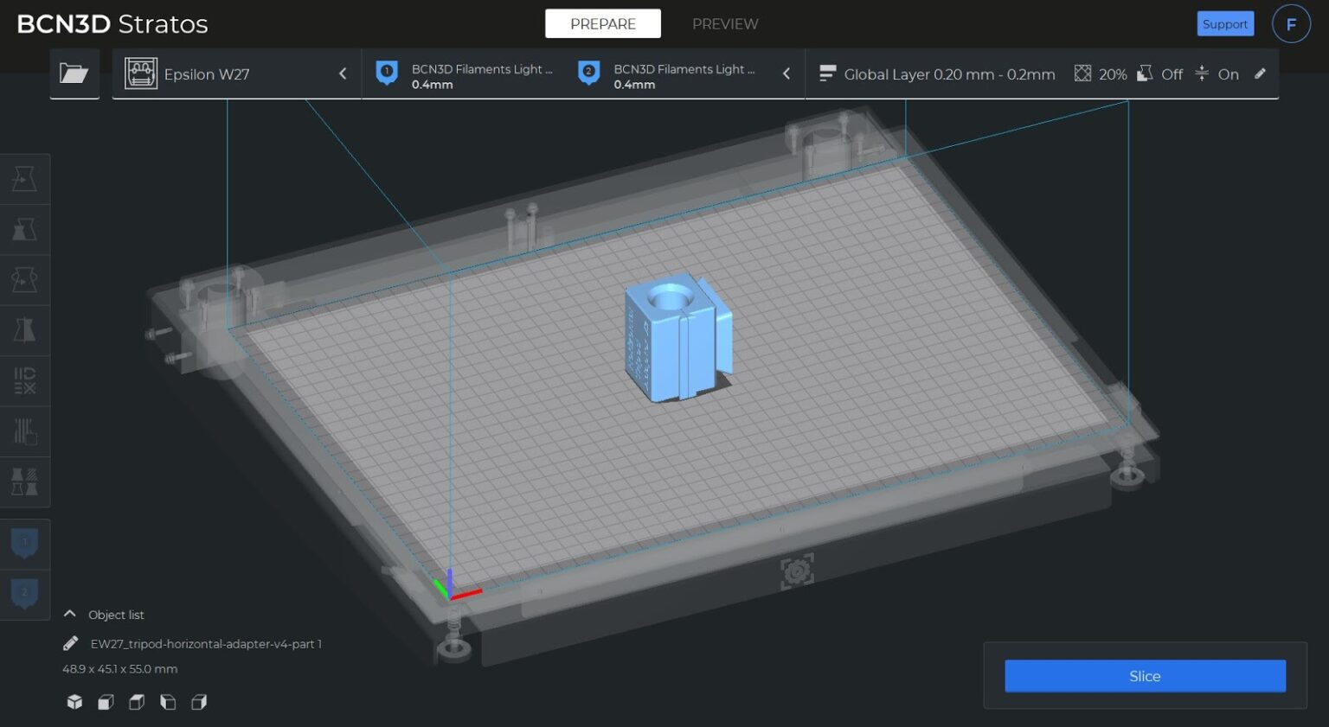The width and height of the screenshot is (1329, 727).
Task: Select extruder 1 badge in the left sidebar
Action: tap(24, 543)
